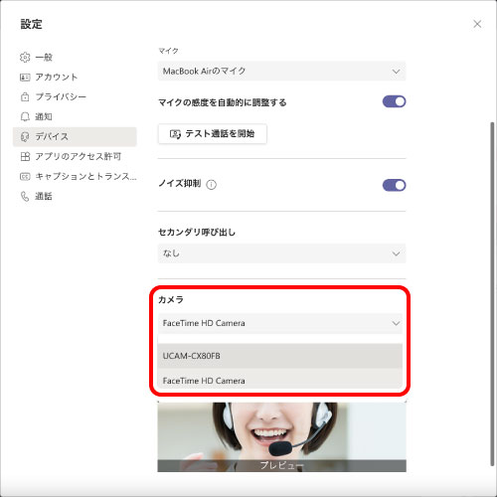Expand the MacBook Airのマイク dropdown
The width and height of the screenshot is (497, 497).
281,71
